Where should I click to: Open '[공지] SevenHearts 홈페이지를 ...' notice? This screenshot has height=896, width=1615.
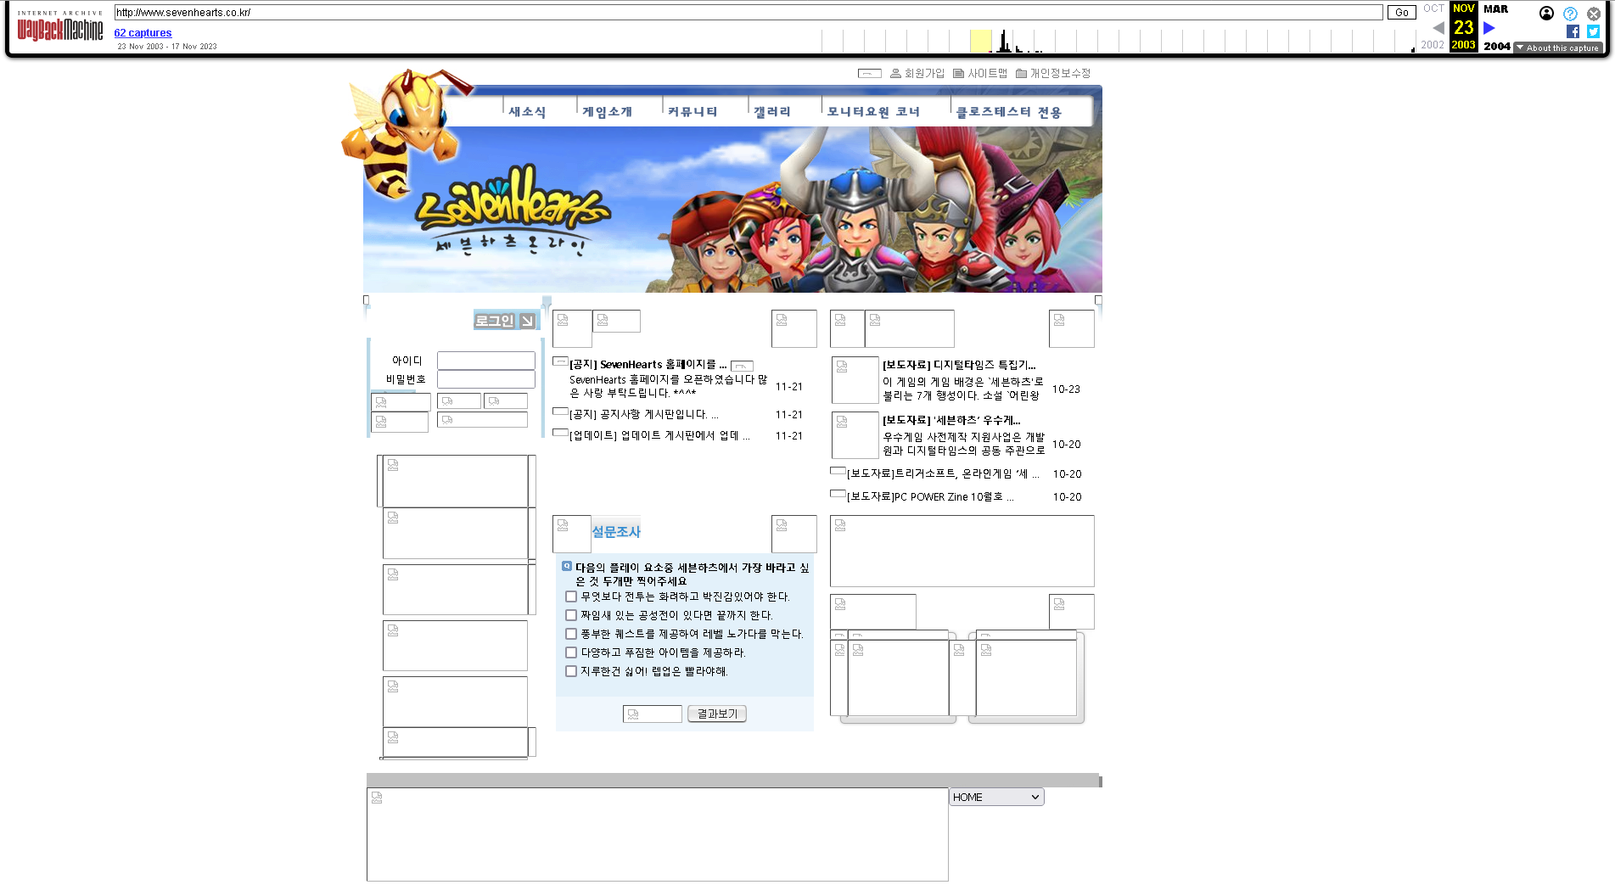click(648, 365)
